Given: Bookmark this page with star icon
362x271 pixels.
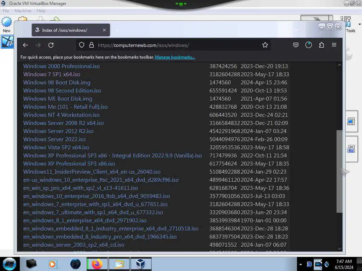Looking at the screenshot, I should click(265, 45).
